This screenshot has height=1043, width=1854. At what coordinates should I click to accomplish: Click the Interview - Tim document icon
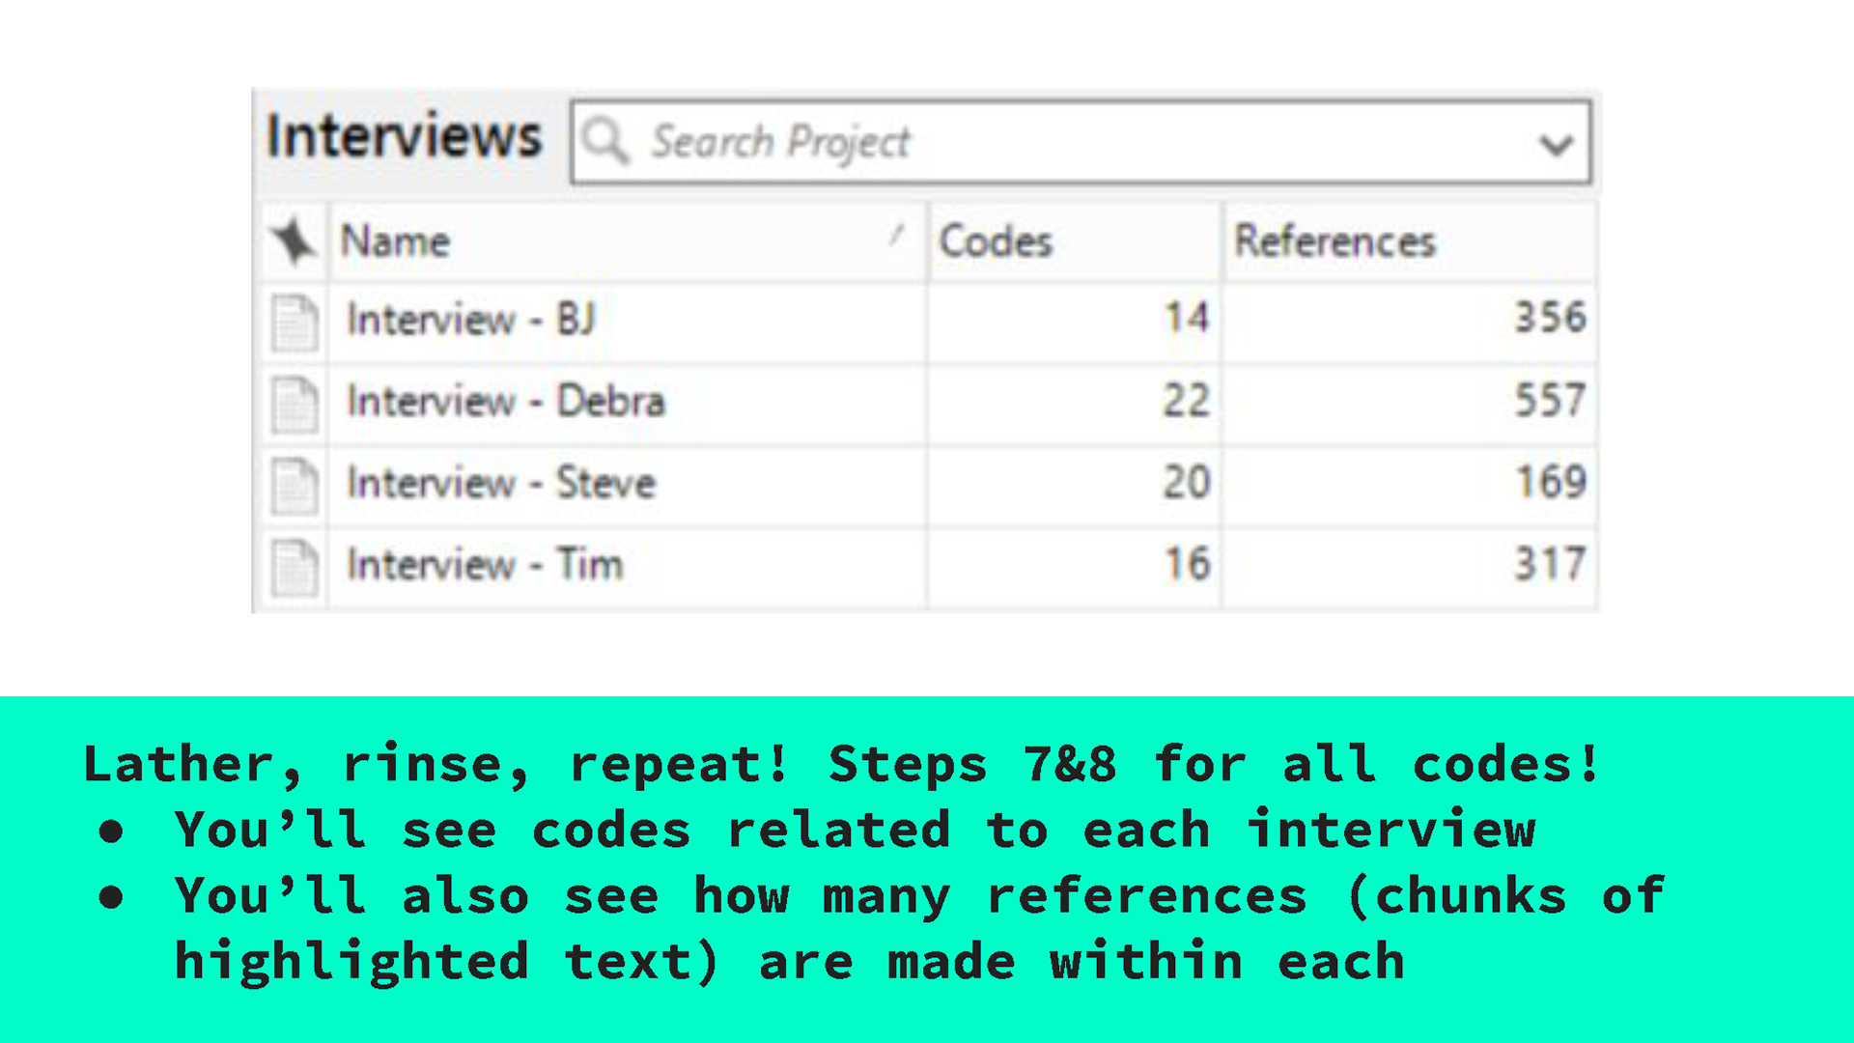point(295,567)
